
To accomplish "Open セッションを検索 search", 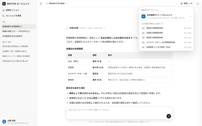I will pos(12,16).
